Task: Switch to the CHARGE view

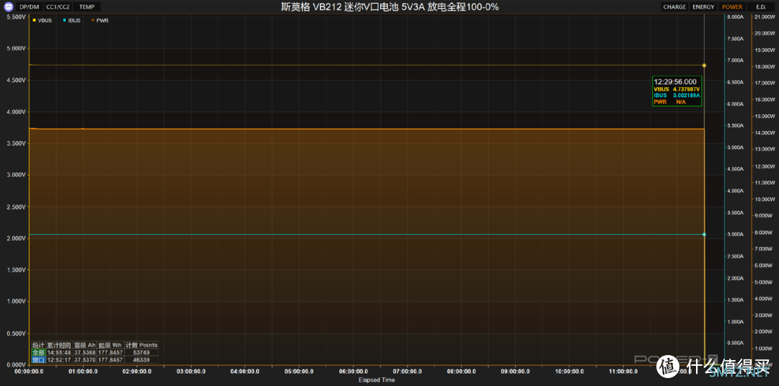Action: click(x=674, y=7)
